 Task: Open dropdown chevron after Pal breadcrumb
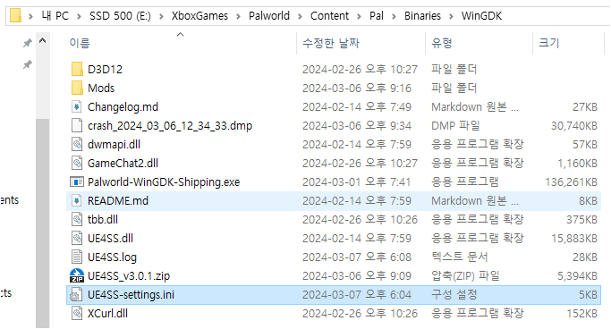pyautogui.click(x=394, y=16)
